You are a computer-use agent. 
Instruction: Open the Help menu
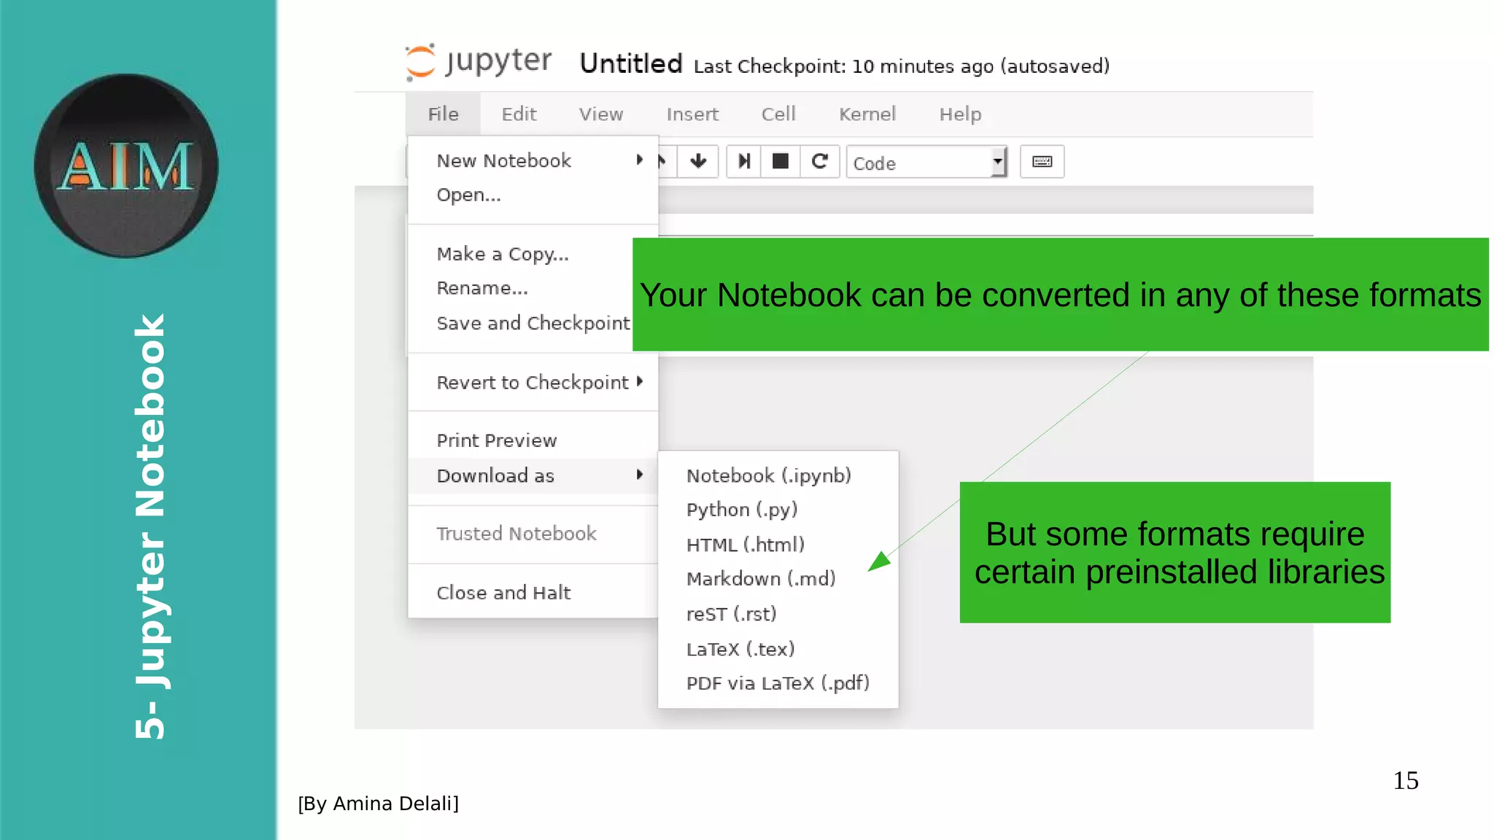(x=960, y=114)
